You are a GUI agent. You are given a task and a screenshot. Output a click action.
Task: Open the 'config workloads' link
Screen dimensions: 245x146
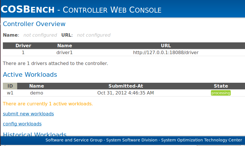click(x=22, y=124)
